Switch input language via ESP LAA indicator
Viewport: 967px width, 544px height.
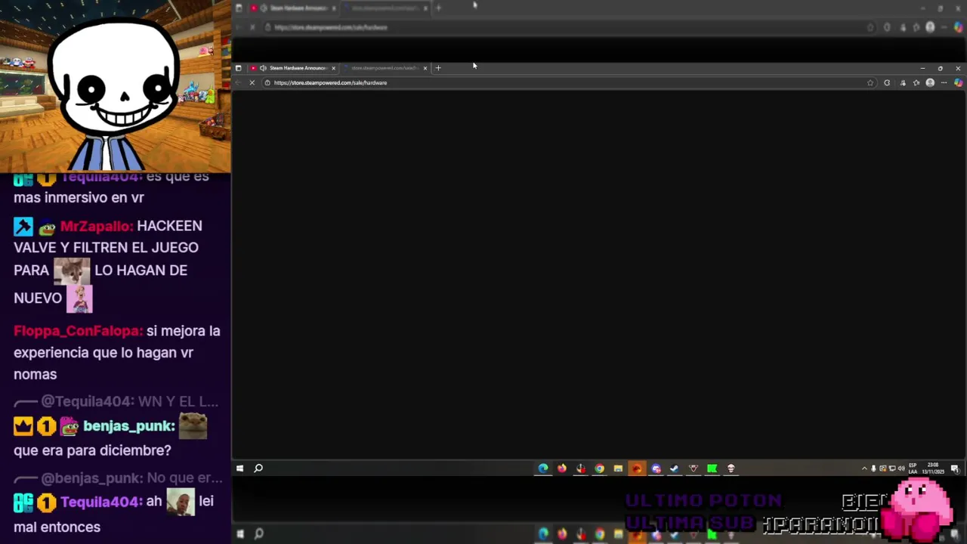[913, 468]
